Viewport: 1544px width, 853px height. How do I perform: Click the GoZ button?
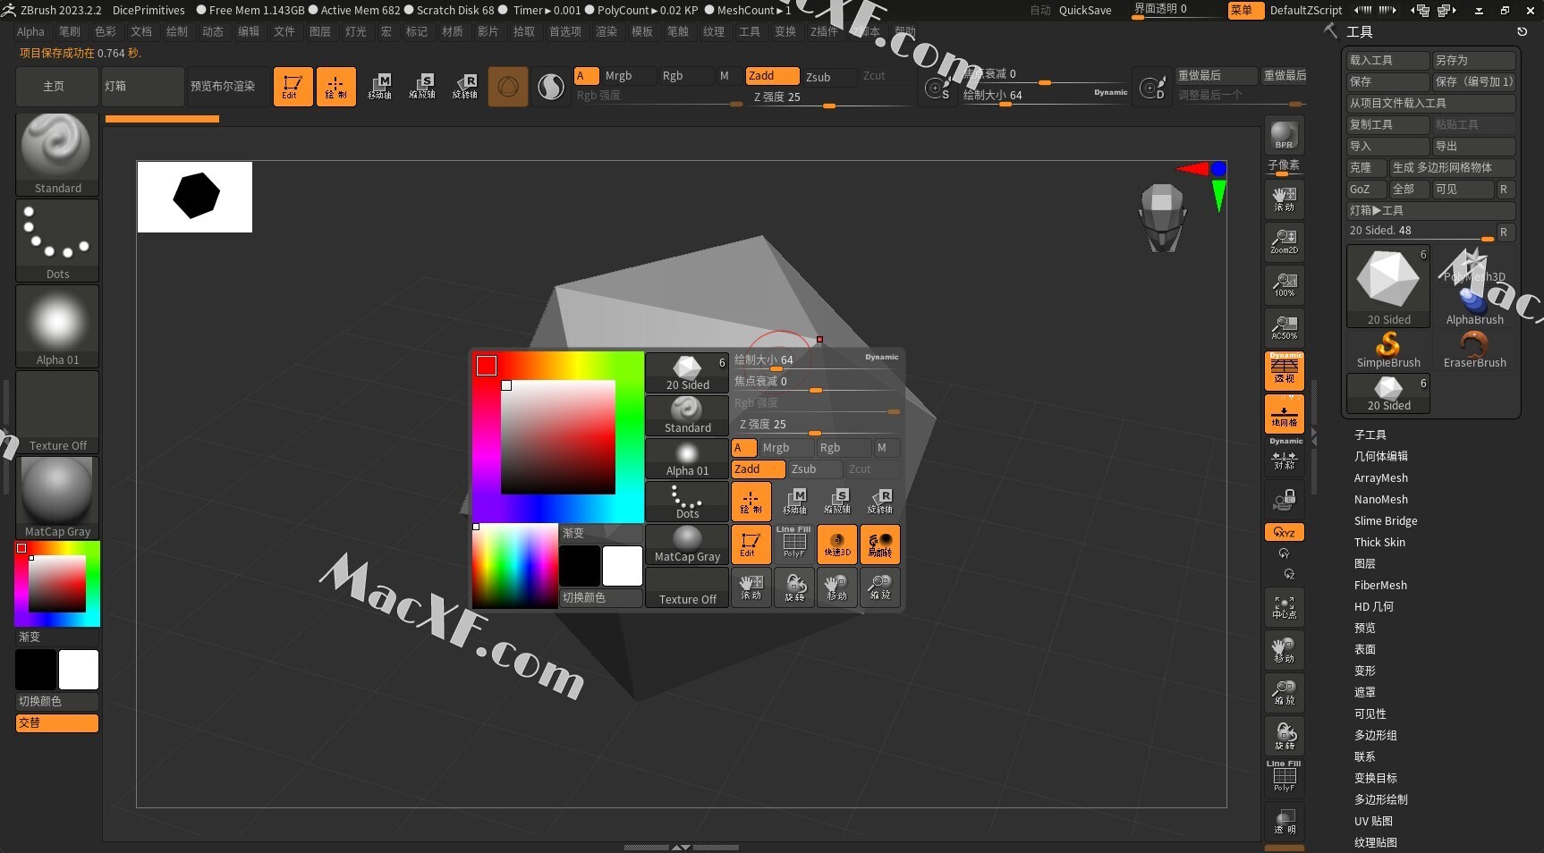(1366, 189)
